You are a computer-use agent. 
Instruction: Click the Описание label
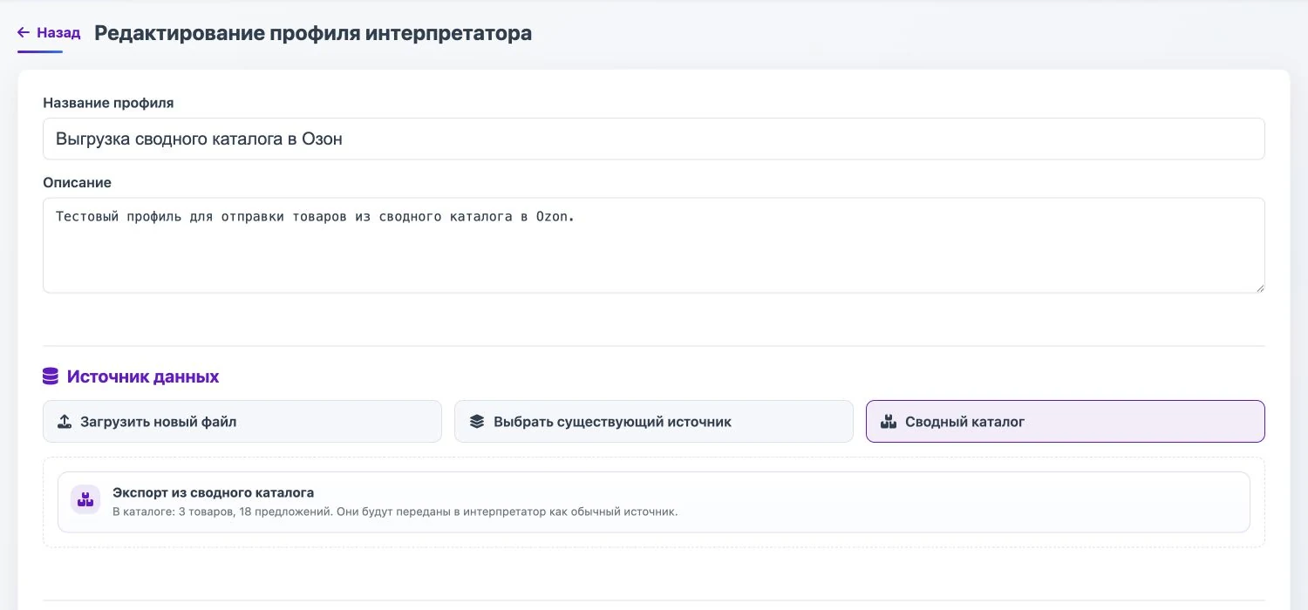pyautogui.click(x=77, y=182)
